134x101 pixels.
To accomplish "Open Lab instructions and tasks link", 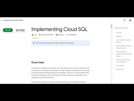I will pos(121,28).
